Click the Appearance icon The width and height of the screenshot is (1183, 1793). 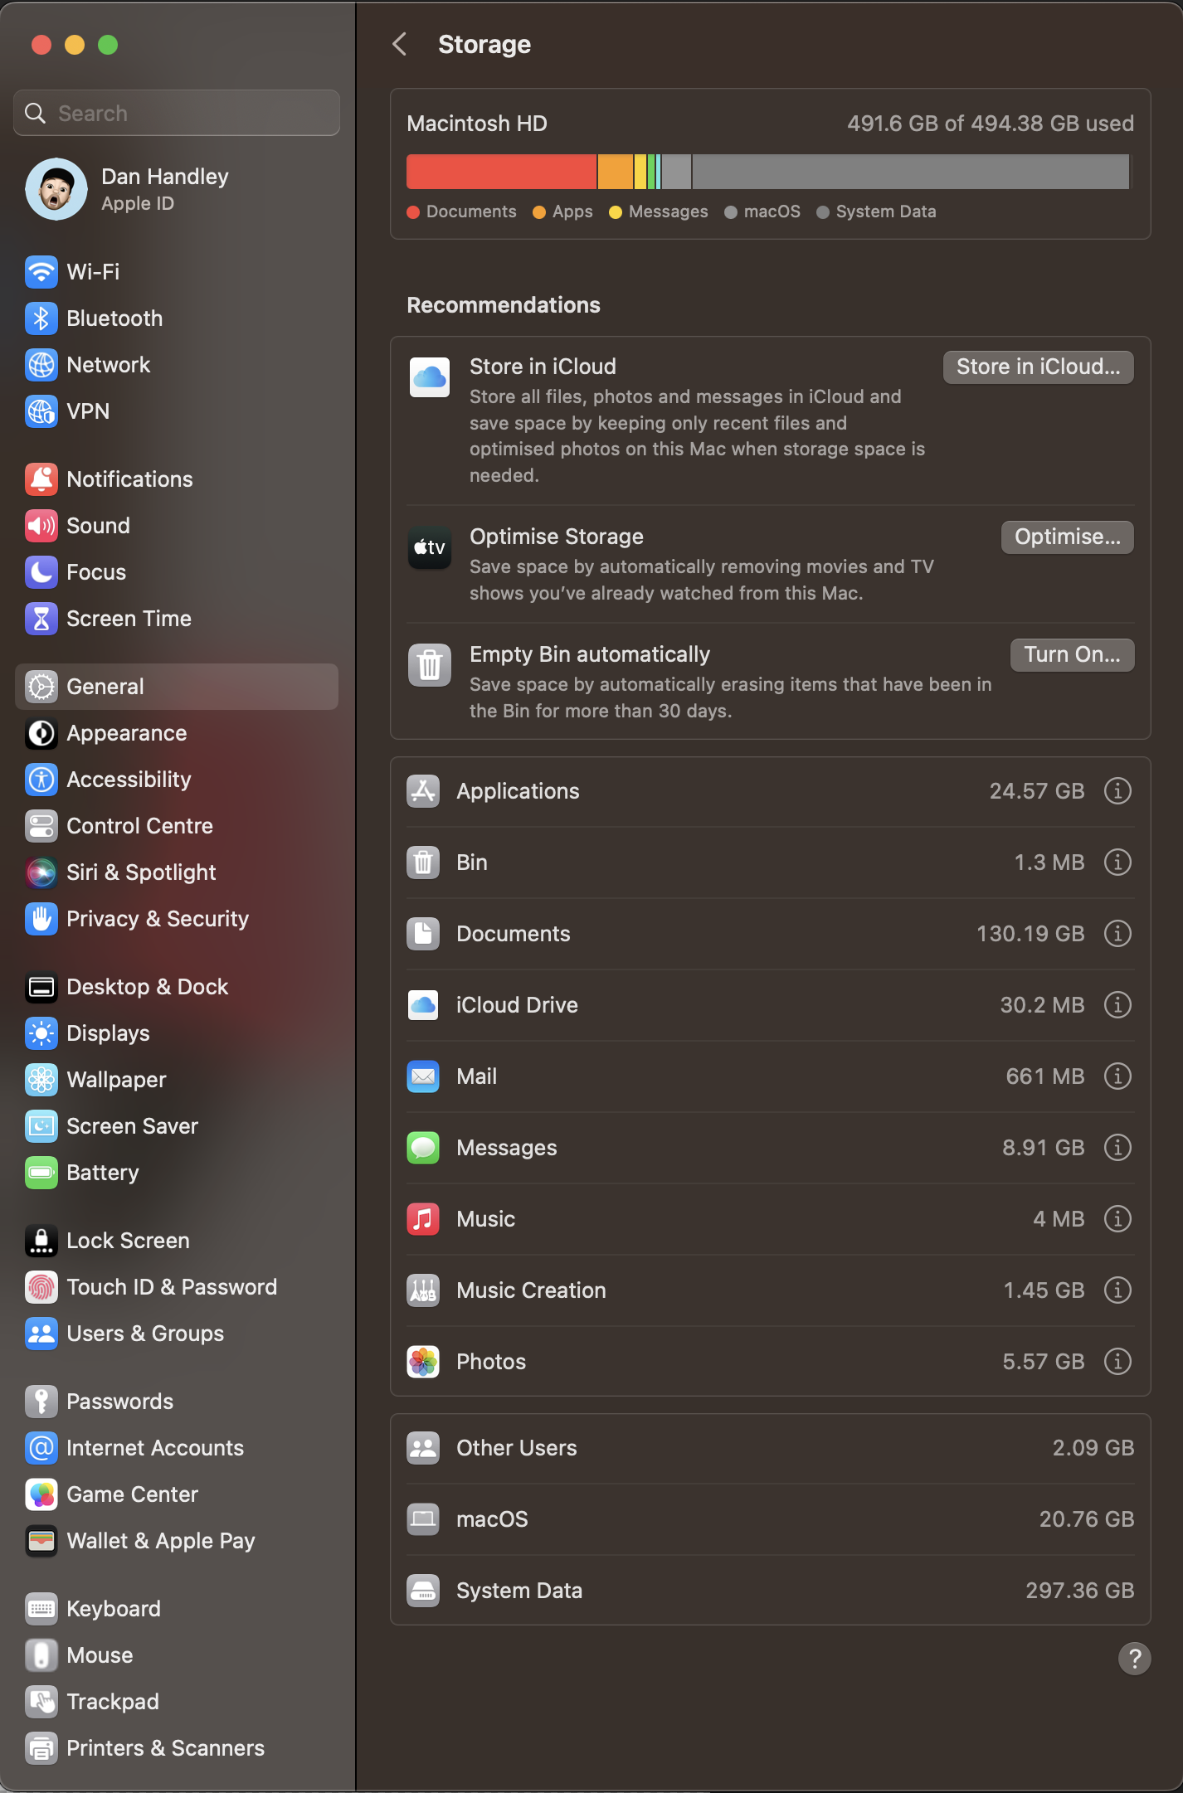point(41,732)
